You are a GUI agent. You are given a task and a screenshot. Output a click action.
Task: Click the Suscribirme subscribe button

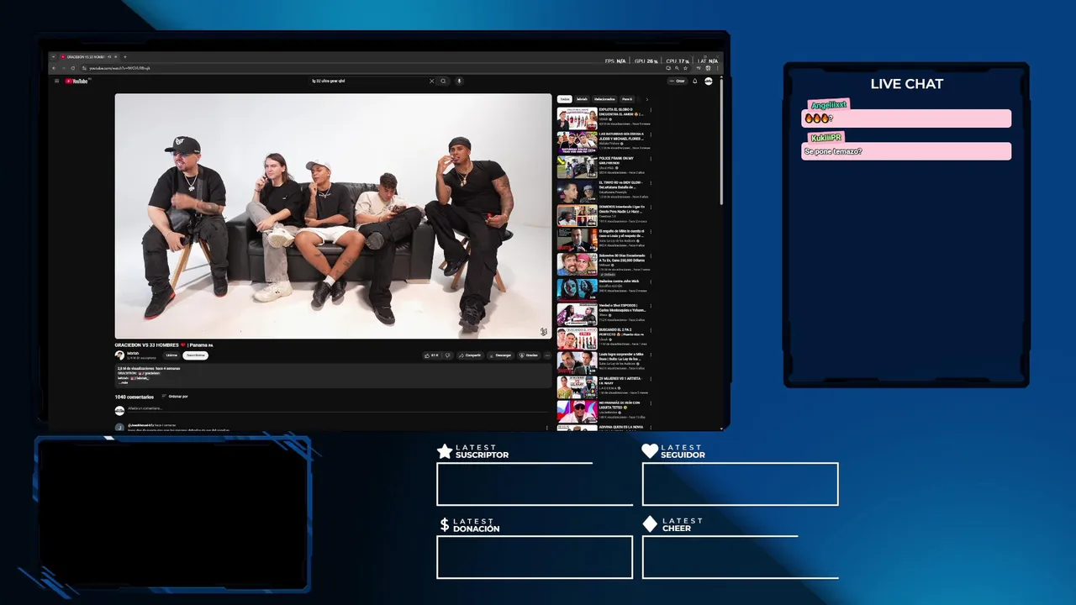coord(195,355)
